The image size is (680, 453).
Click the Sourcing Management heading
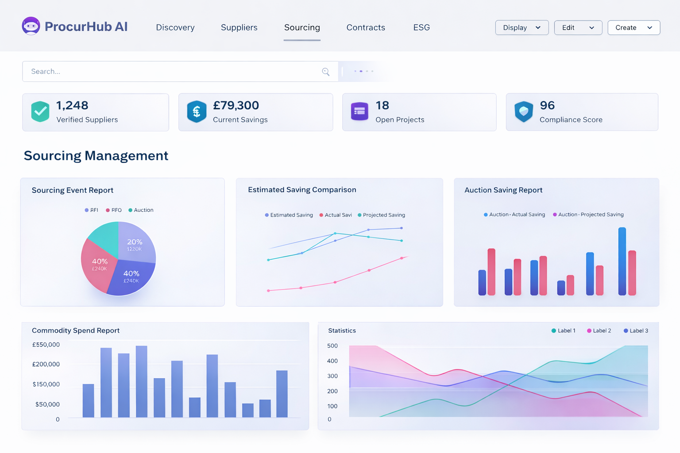96,156
